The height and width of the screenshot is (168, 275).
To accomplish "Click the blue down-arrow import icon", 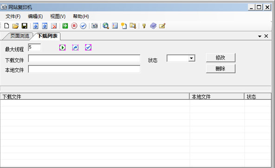I will [x=36, y=26].
